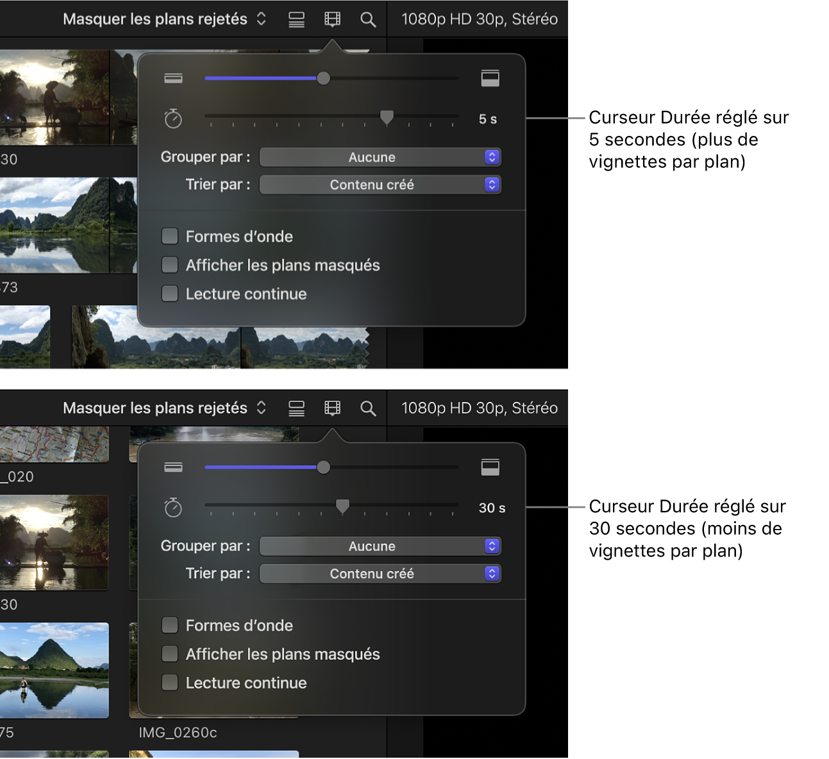Viewport: 829px width, 759px height.
Task: Check Afficher les plans masqués in 5 s popover
Action: 170,265
